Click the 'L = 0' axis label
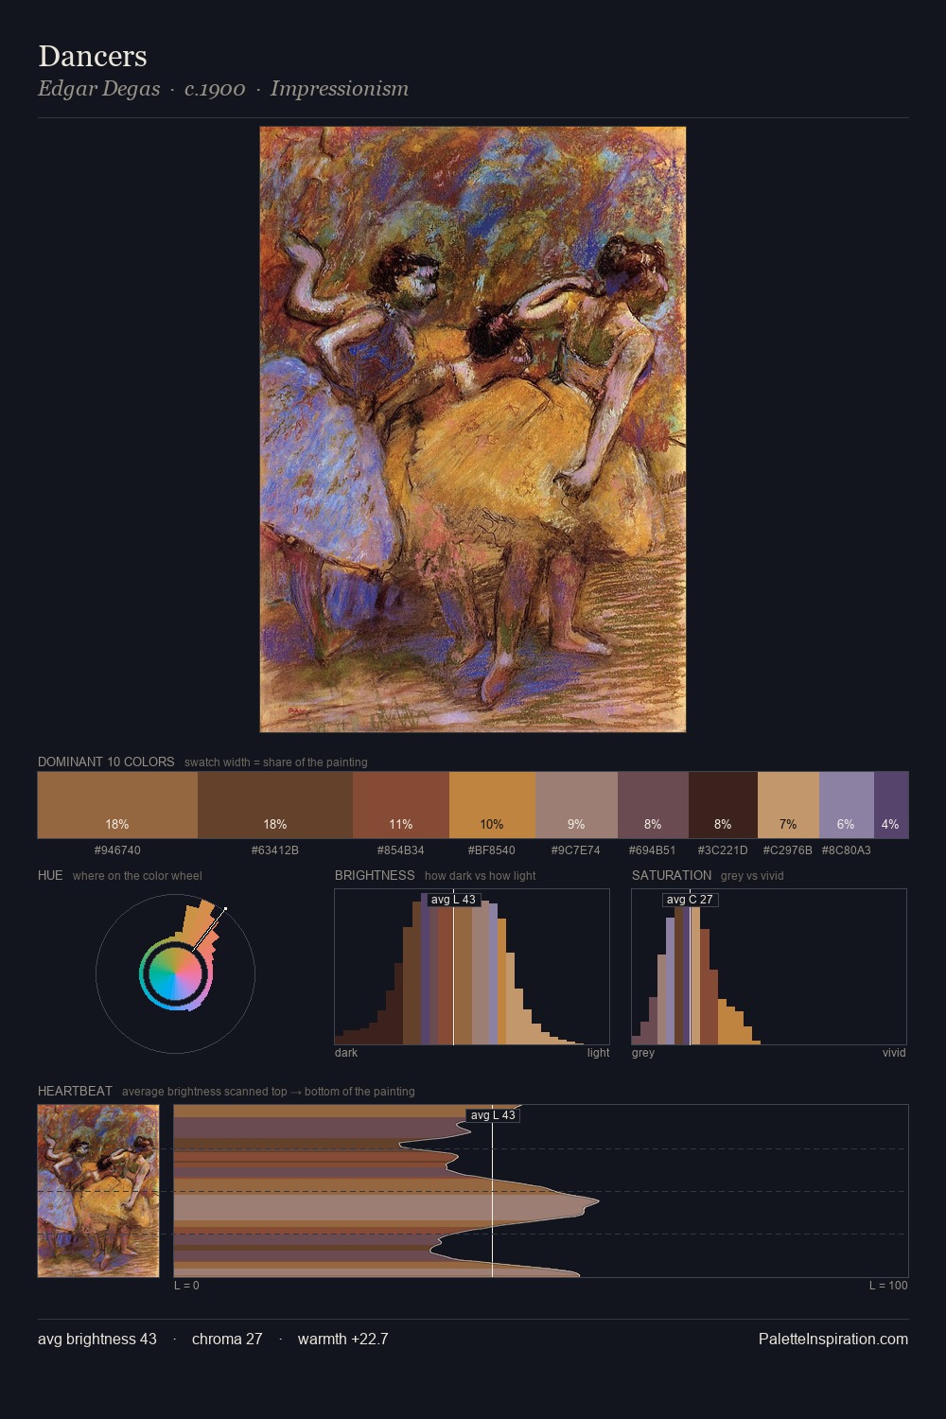The width and height of the screenshot is (946, 1419). tap(186, 1286)
